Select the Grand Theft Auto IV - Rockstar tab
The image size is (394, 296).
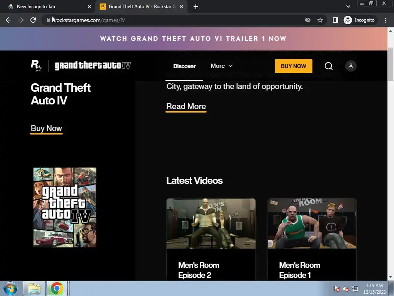pyautogui.click(x=141, y=7)
